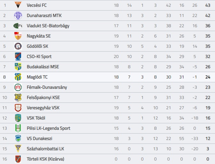Click the Budakalászi MSE badge
This screenshot has width=215, height=164.
pyautogui.click(x=18, y=67)
